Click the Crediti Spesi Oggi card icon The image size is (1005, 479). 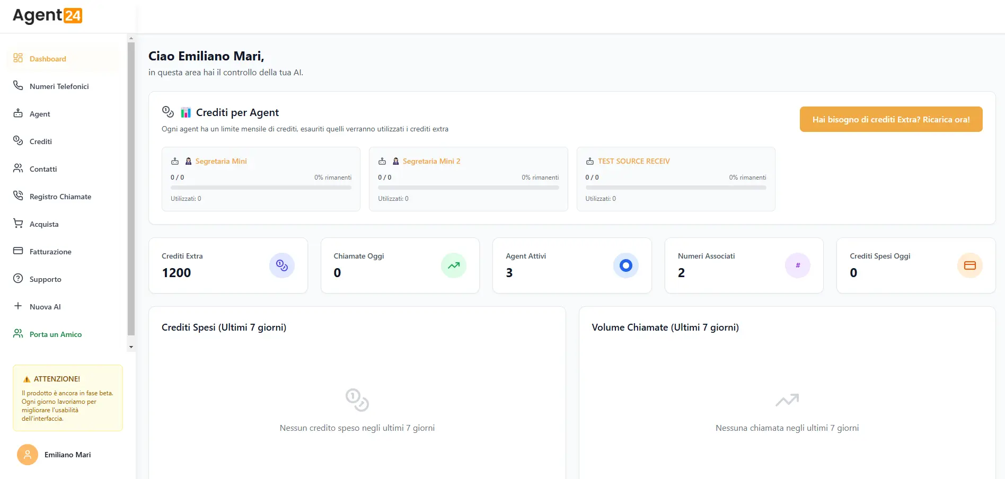coord(970,265)
